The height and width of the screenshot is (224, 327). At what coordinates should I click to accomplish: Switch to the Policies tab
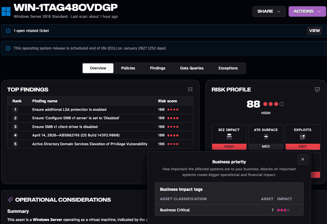(x=128, y=68)
